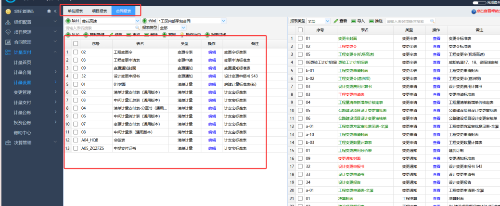
Task: Switch to the 项目报表 tab
Action: [100, 11]
